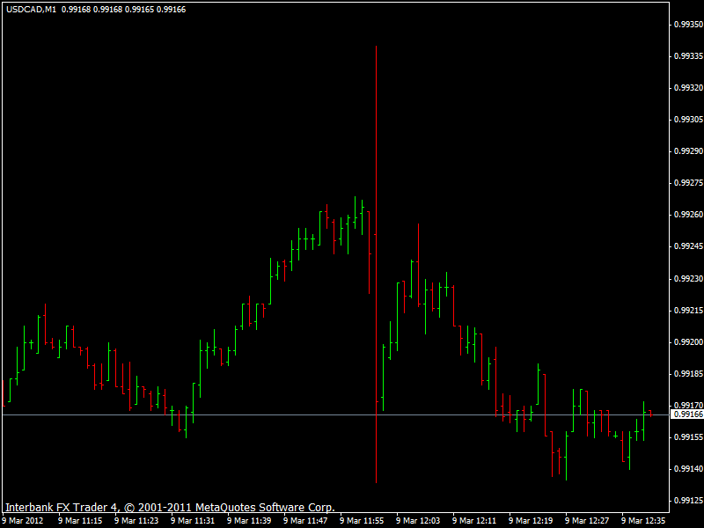704x528 pixels.
Task: Click the 9 Mar 11:47 time label
Action: [x=305, y=521]
